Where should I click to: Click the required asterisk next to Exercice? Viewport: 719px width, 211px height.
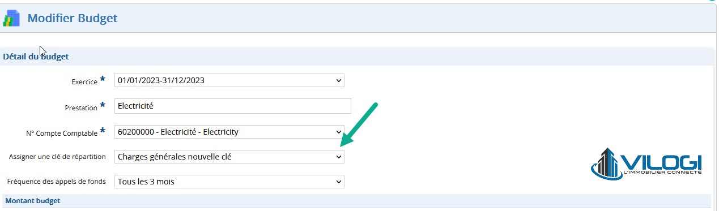[103, 80]
